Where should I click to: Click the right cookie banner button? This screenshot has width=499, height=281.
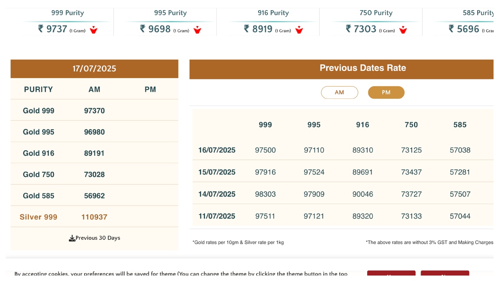[445, 275]
